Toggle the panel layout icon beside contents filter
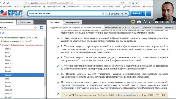This screenshot has width=176, height=99. click(x=42, y=28)
